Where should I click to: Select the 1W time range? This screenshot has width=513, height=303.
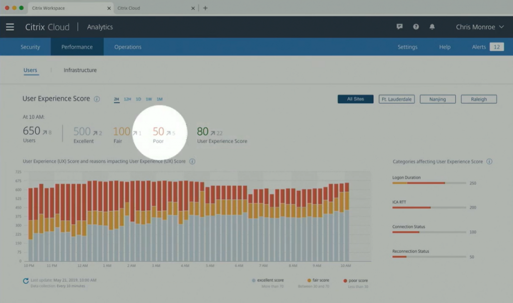(x=149, y=99)
